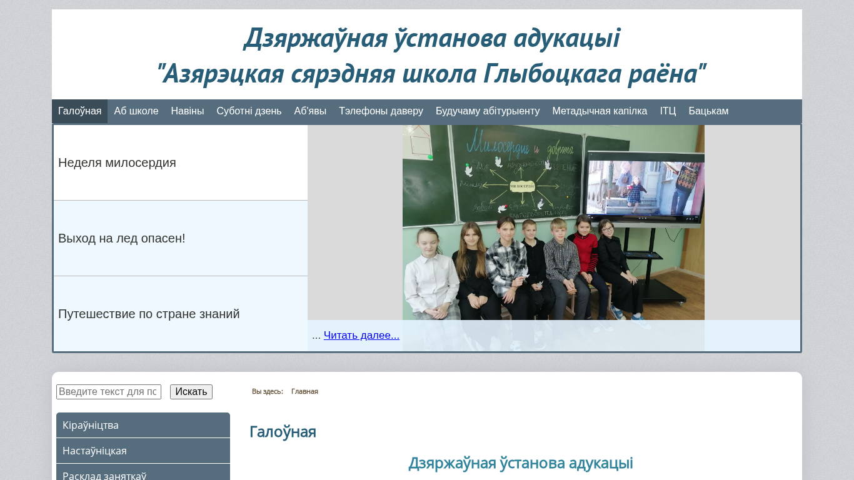The width and height of the screenshot is (854, 480).
Task: Go to the Навіны section
Action: 187,111
